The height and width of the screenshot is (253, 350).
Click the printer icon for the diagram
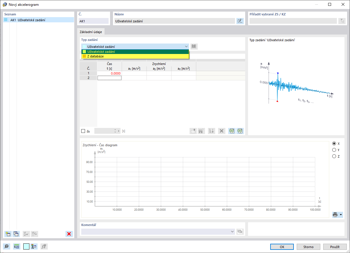(335, 215)
